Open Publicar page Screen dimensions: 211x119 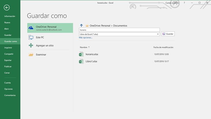point(10,67)
